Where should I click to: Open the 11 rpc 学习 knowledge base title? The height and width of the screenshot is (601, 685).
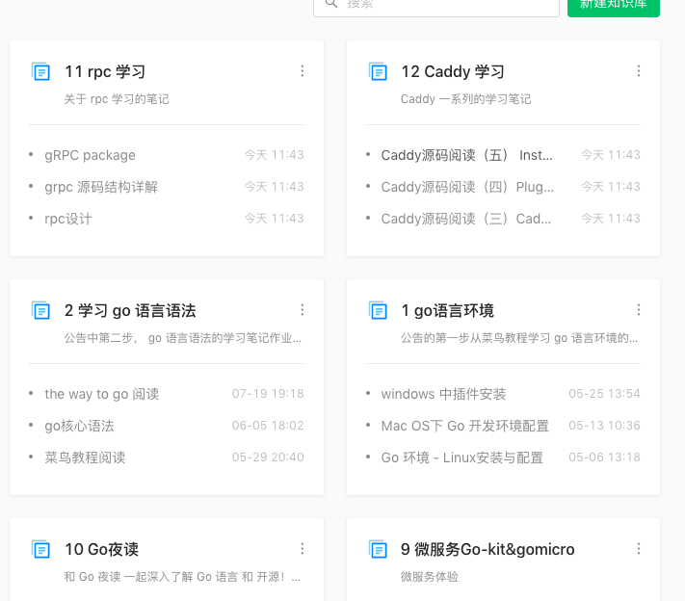[x=105, y=71]
